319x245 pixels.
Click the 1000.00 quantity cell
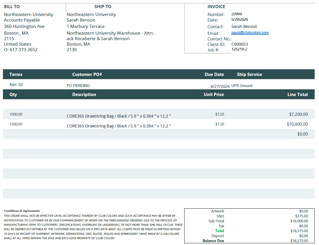point(16,114)
